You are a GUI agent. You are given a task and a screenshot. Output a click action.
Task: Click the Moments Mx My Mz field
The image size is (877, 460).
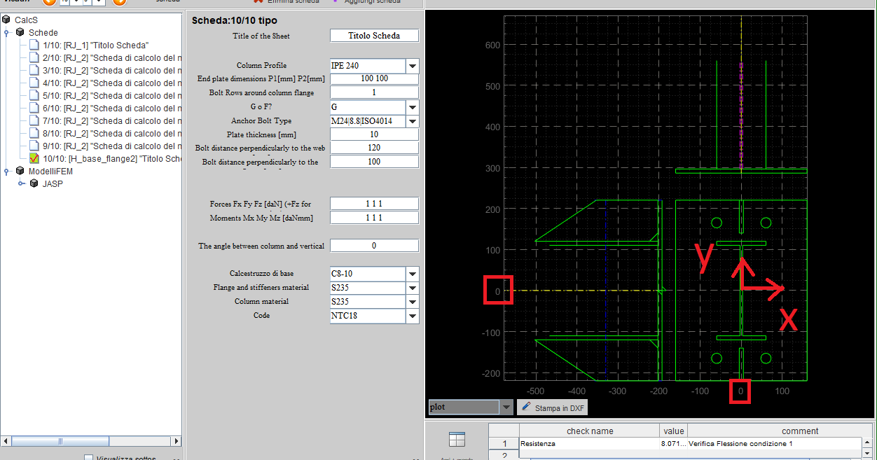click(374, 218)
